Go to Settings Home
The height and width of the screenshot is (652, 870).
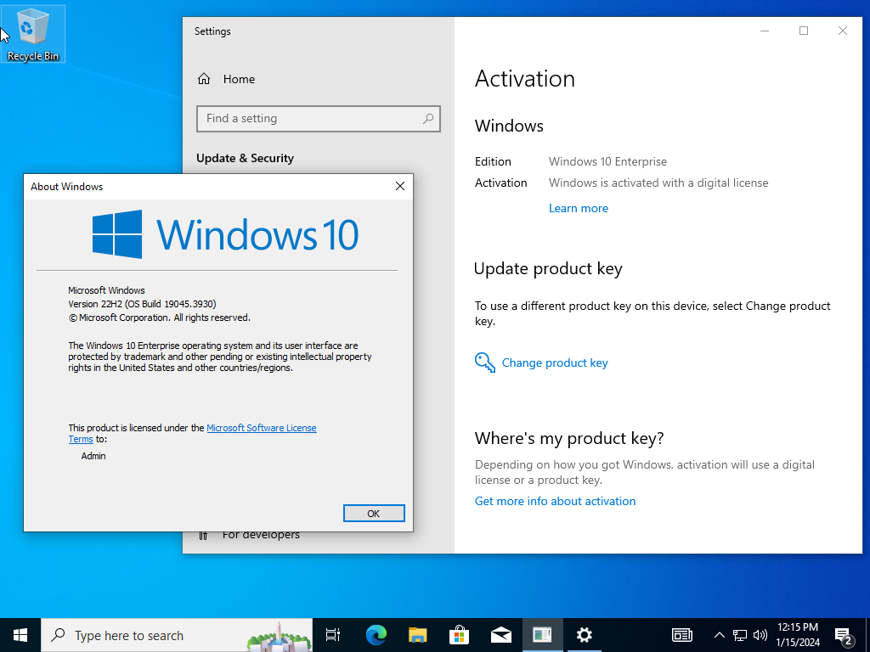(226, 79)
